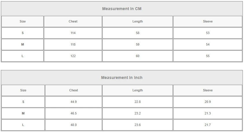Click size S row label in CM table
This screenshot has width=244, height=132.
(x=23, y=33)
